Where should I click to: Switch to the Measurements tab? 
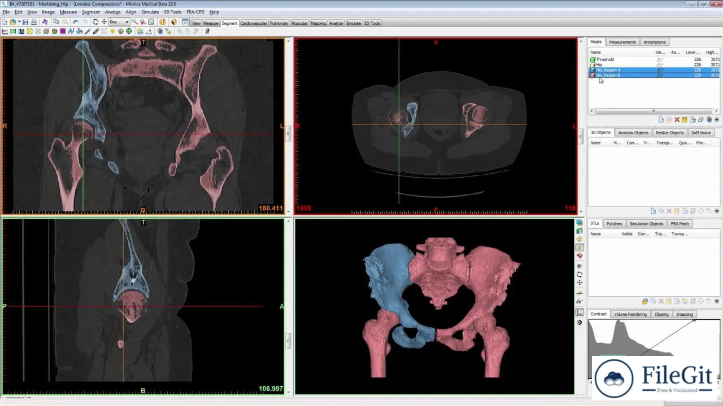(x=622, y=42)
